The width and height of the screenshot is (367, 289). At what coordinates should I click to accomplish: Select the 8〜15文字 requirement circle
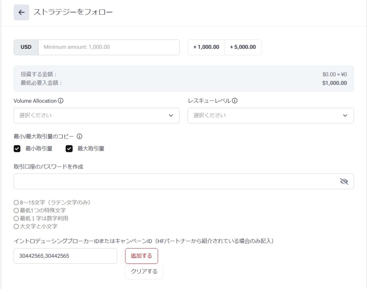click(16, 202)
